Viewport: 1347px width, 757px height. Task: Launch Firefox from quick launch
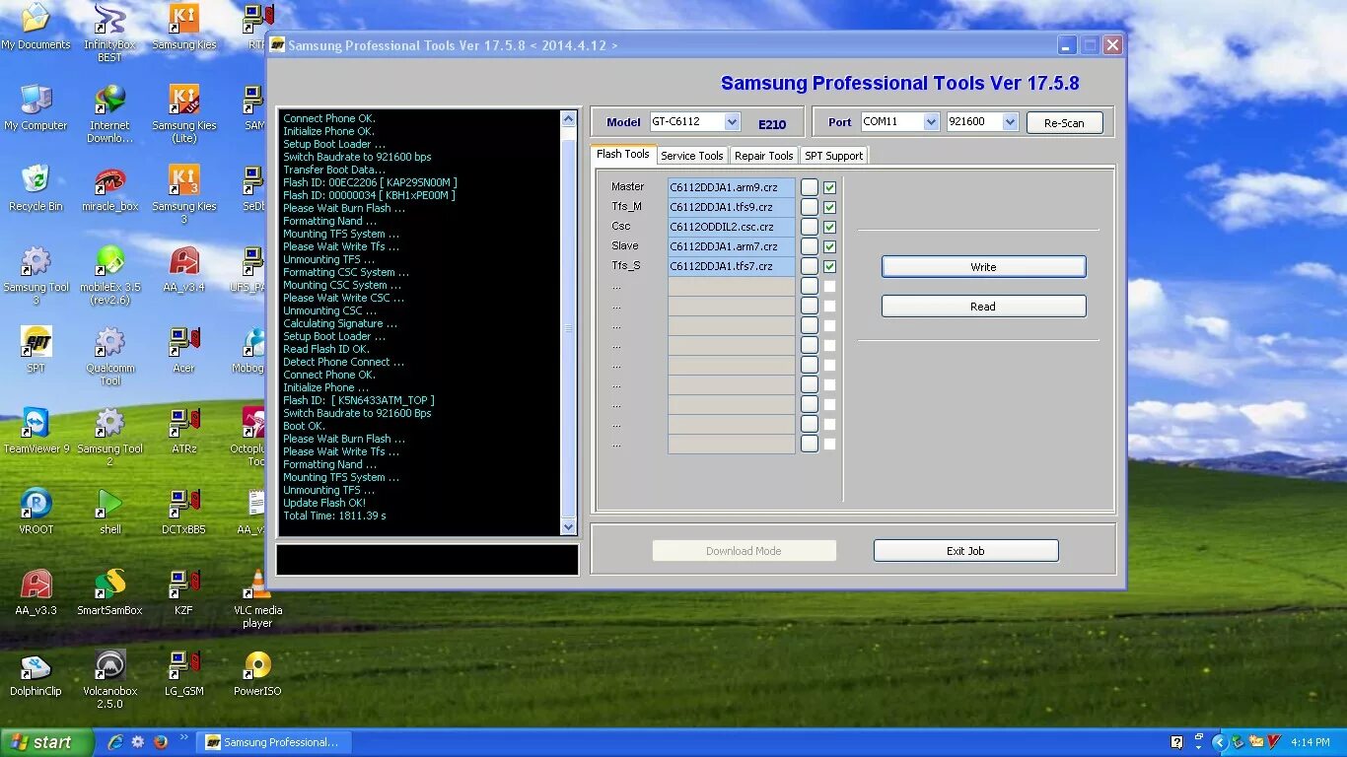[161, 742]
